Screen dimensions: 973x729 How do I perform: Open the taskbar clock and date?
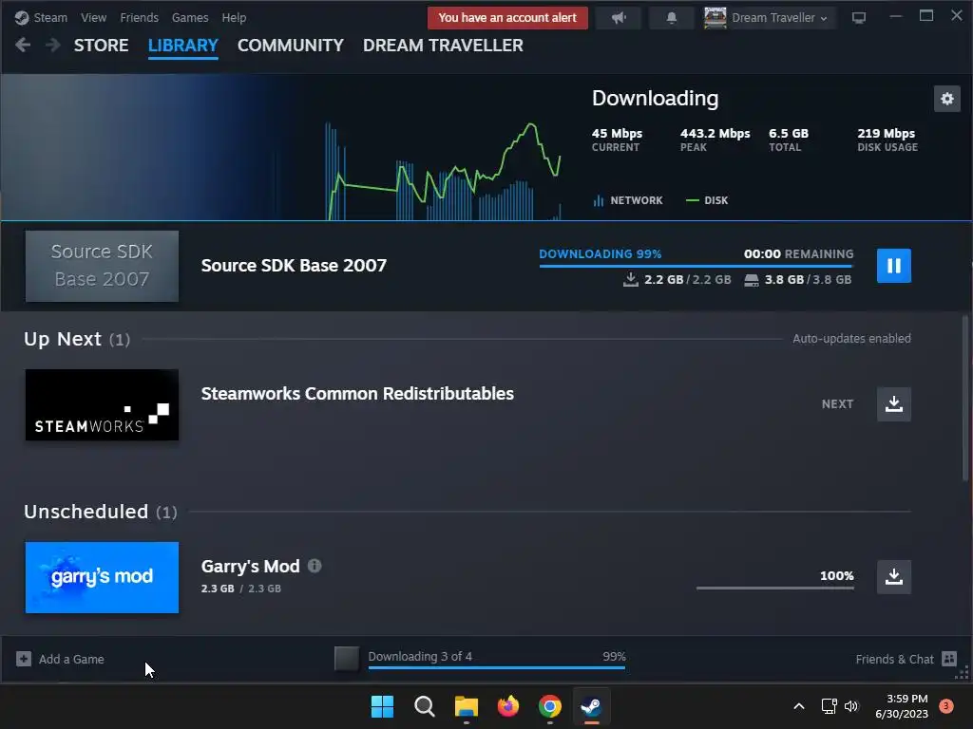coord(902,706)
